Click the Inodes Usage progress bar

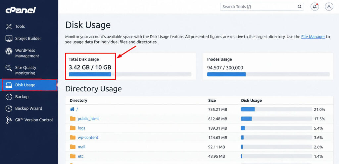(268, 74)
